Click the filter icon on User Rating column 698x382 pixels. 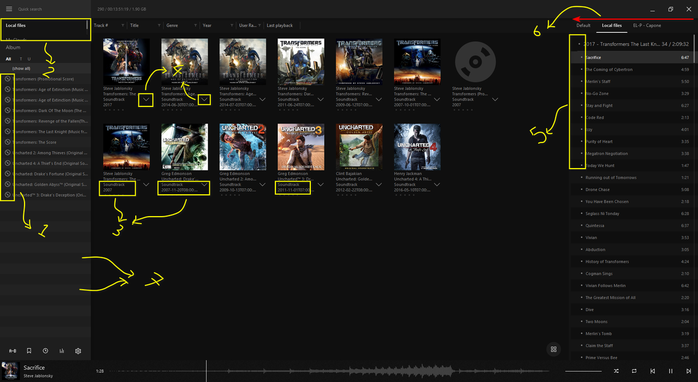pyautogui.click(x=260, y=26)
